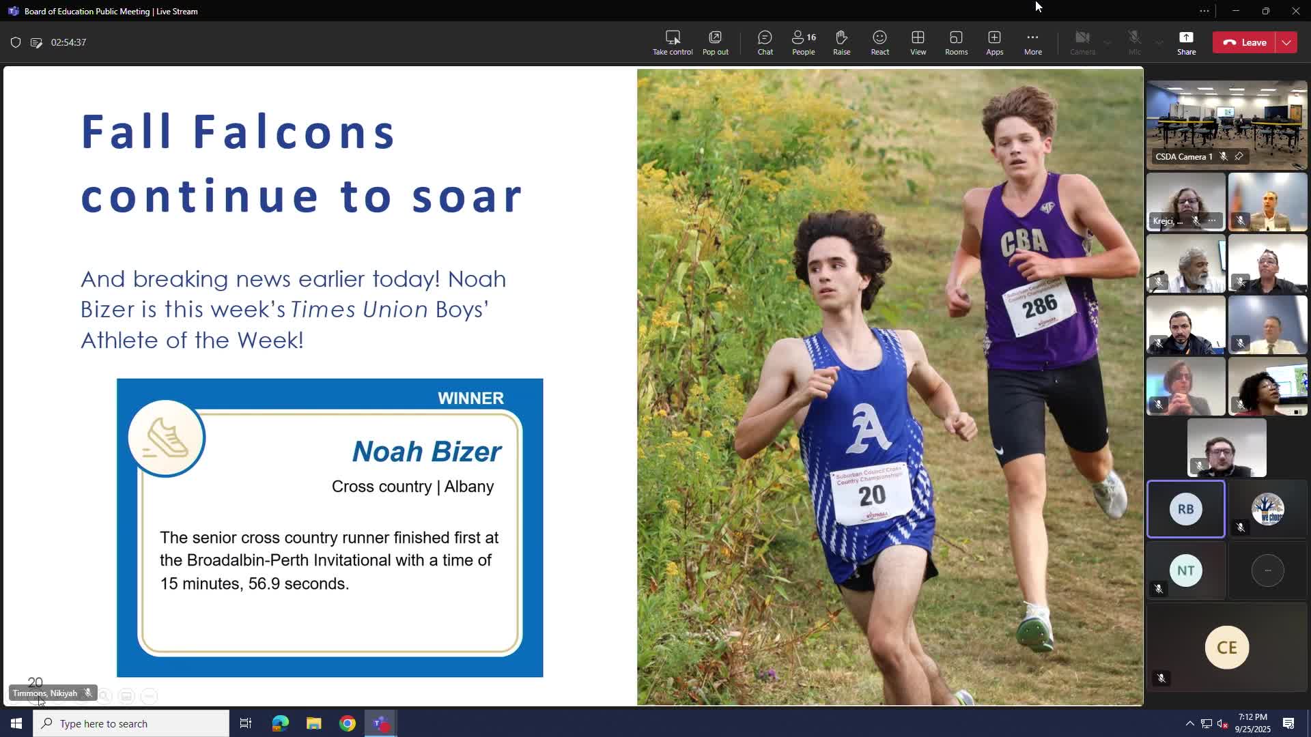Expand the Leave options dropdown arrow
The width and height of the screenshot is (1311, 737).
tap(1286, 42)
